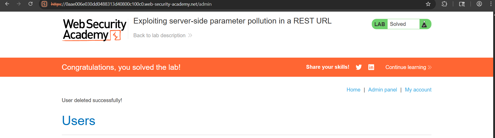The height and width of the screenshot is (138, 495).
Task: Click the Web Security Academy logo
Action: (x=94, y=30)
